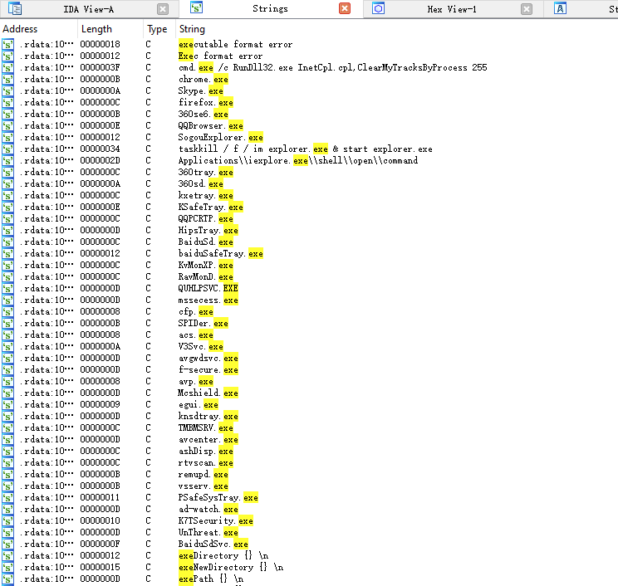Select the 360sd.exe string
Screen dimensions: 618x586
pyautogui.click(x=201, y=184)
